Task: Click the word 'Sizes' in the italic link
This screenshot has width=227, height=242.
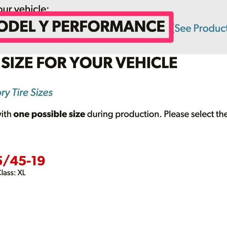Action: 42,93
